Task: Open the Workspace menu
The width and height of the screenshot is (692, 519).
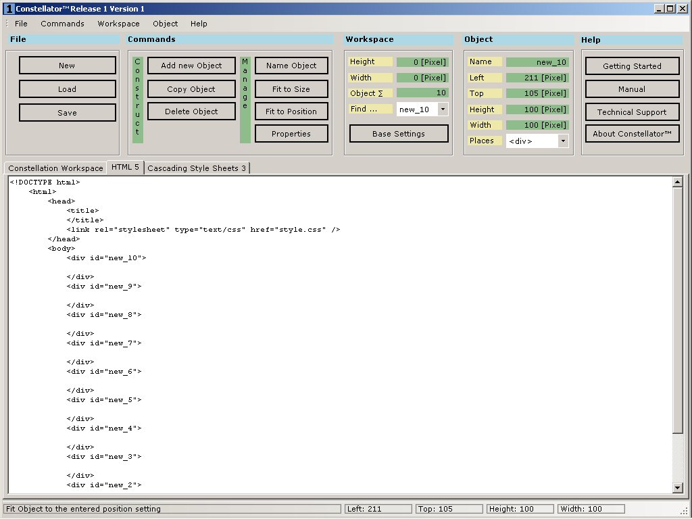Action: click(x=118, y=24)
